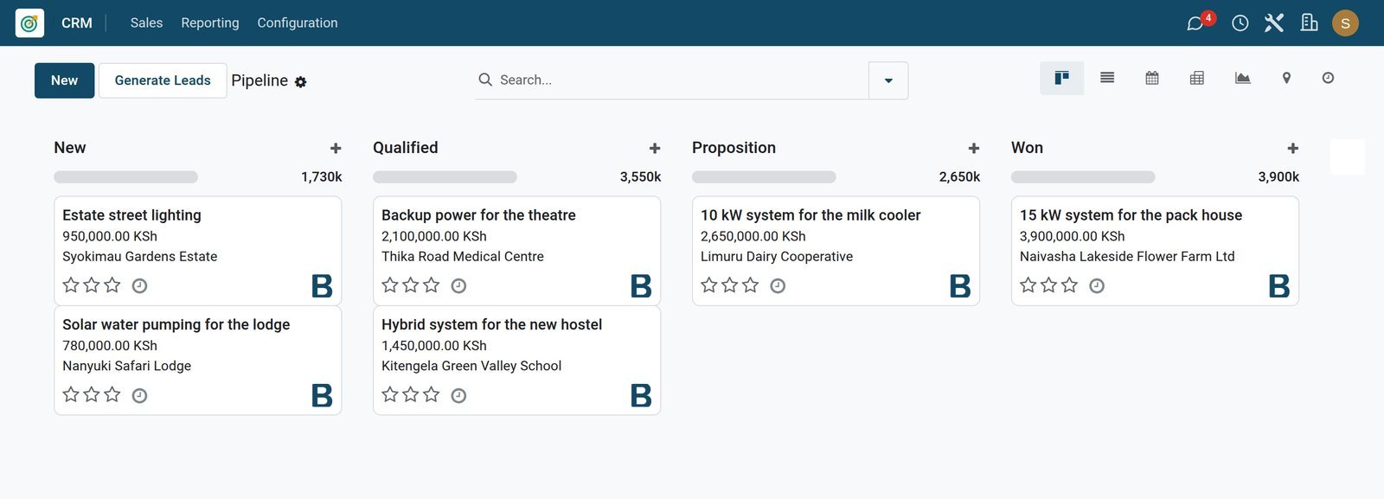Open the developer tools wrench icon

pyautogui.click(x=1274, y=23)
